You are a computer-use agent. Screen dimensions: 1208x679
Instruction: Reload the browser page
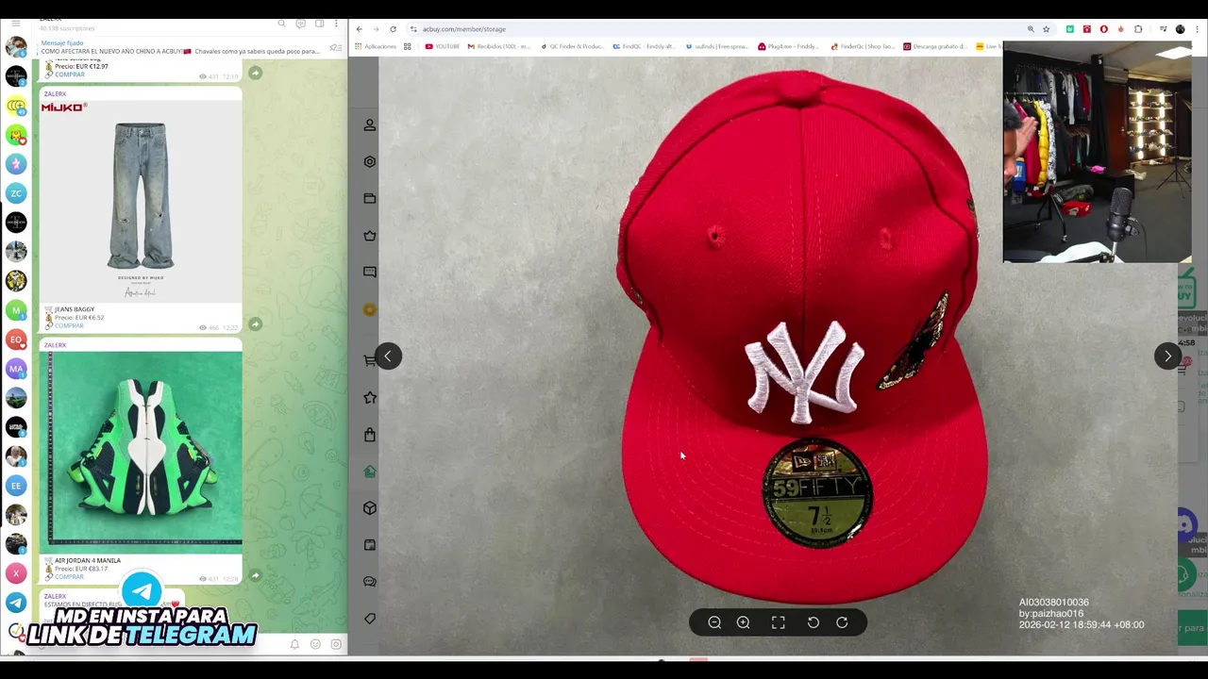(x=394, y=29)
